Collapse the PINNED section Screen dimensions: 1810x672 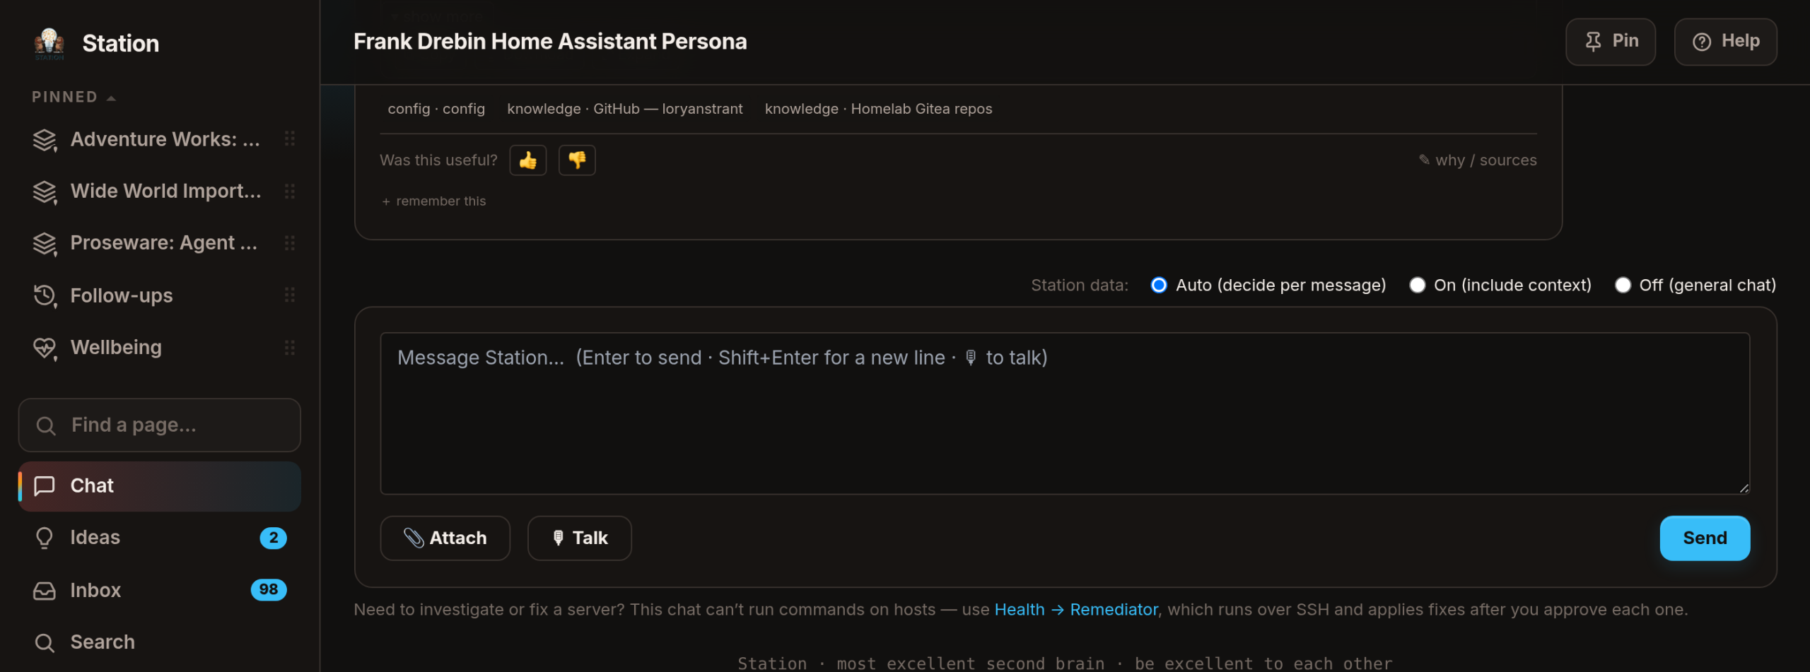(74, 98)
